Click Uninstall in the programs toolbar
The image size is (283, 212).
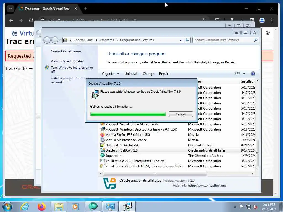point(131,73)
